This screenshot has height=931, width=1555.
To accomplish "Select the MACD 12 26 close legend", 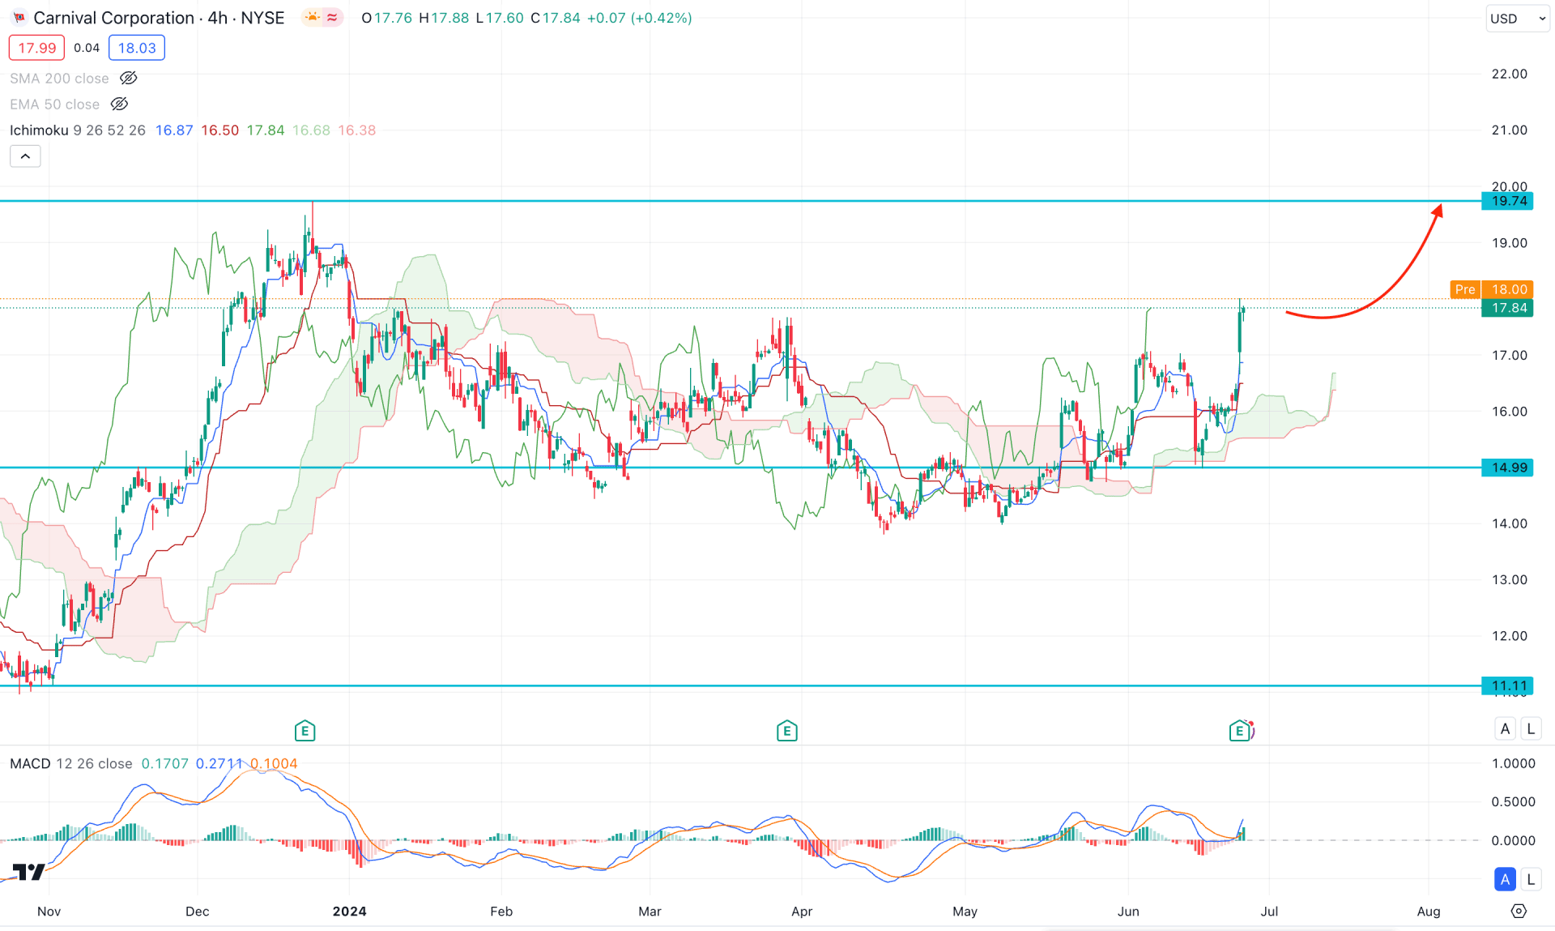I will pos(71,763).
